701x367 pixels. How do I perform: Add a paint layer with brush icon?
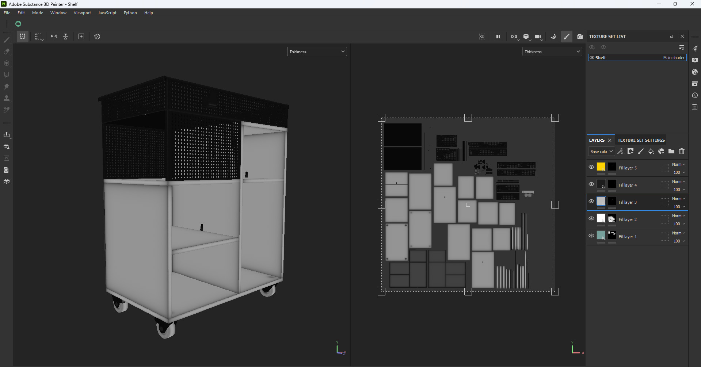[x=641, y=151]
